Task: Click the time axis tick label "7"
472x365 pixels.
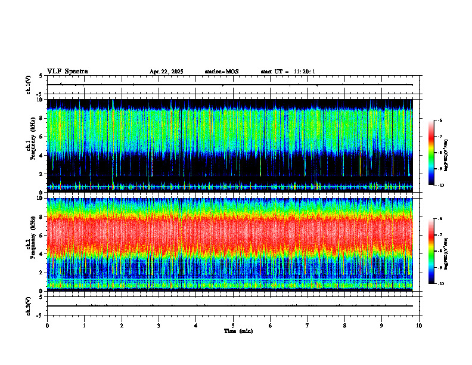Action: [308, 326]
